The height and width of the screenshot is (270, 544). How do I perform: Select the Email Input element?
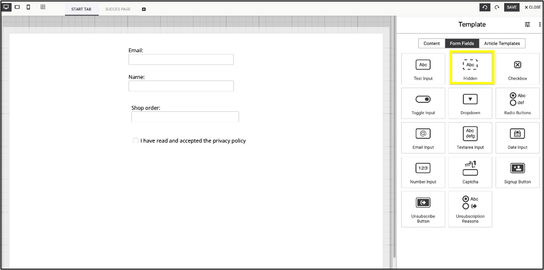[423, 137]
